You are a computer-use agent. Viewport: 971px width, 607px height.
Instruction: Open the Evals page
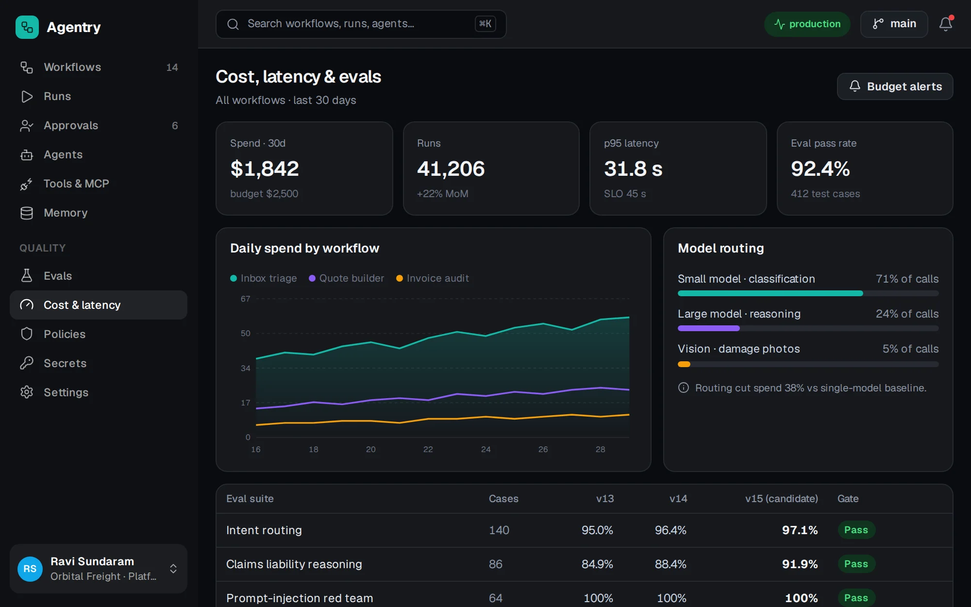[99, 276]
